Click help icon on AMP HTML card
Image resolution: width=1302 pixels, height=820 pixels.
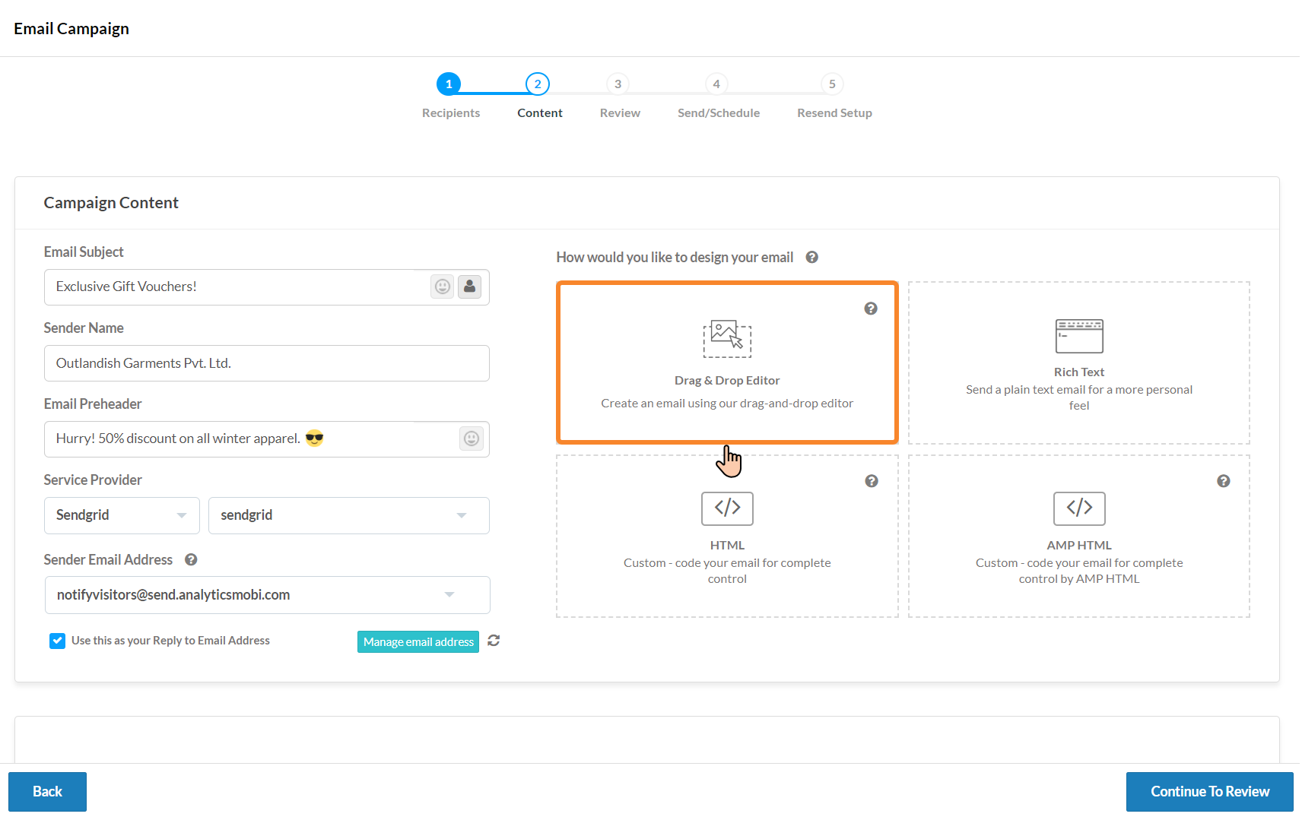click(x=1223, y=481)
